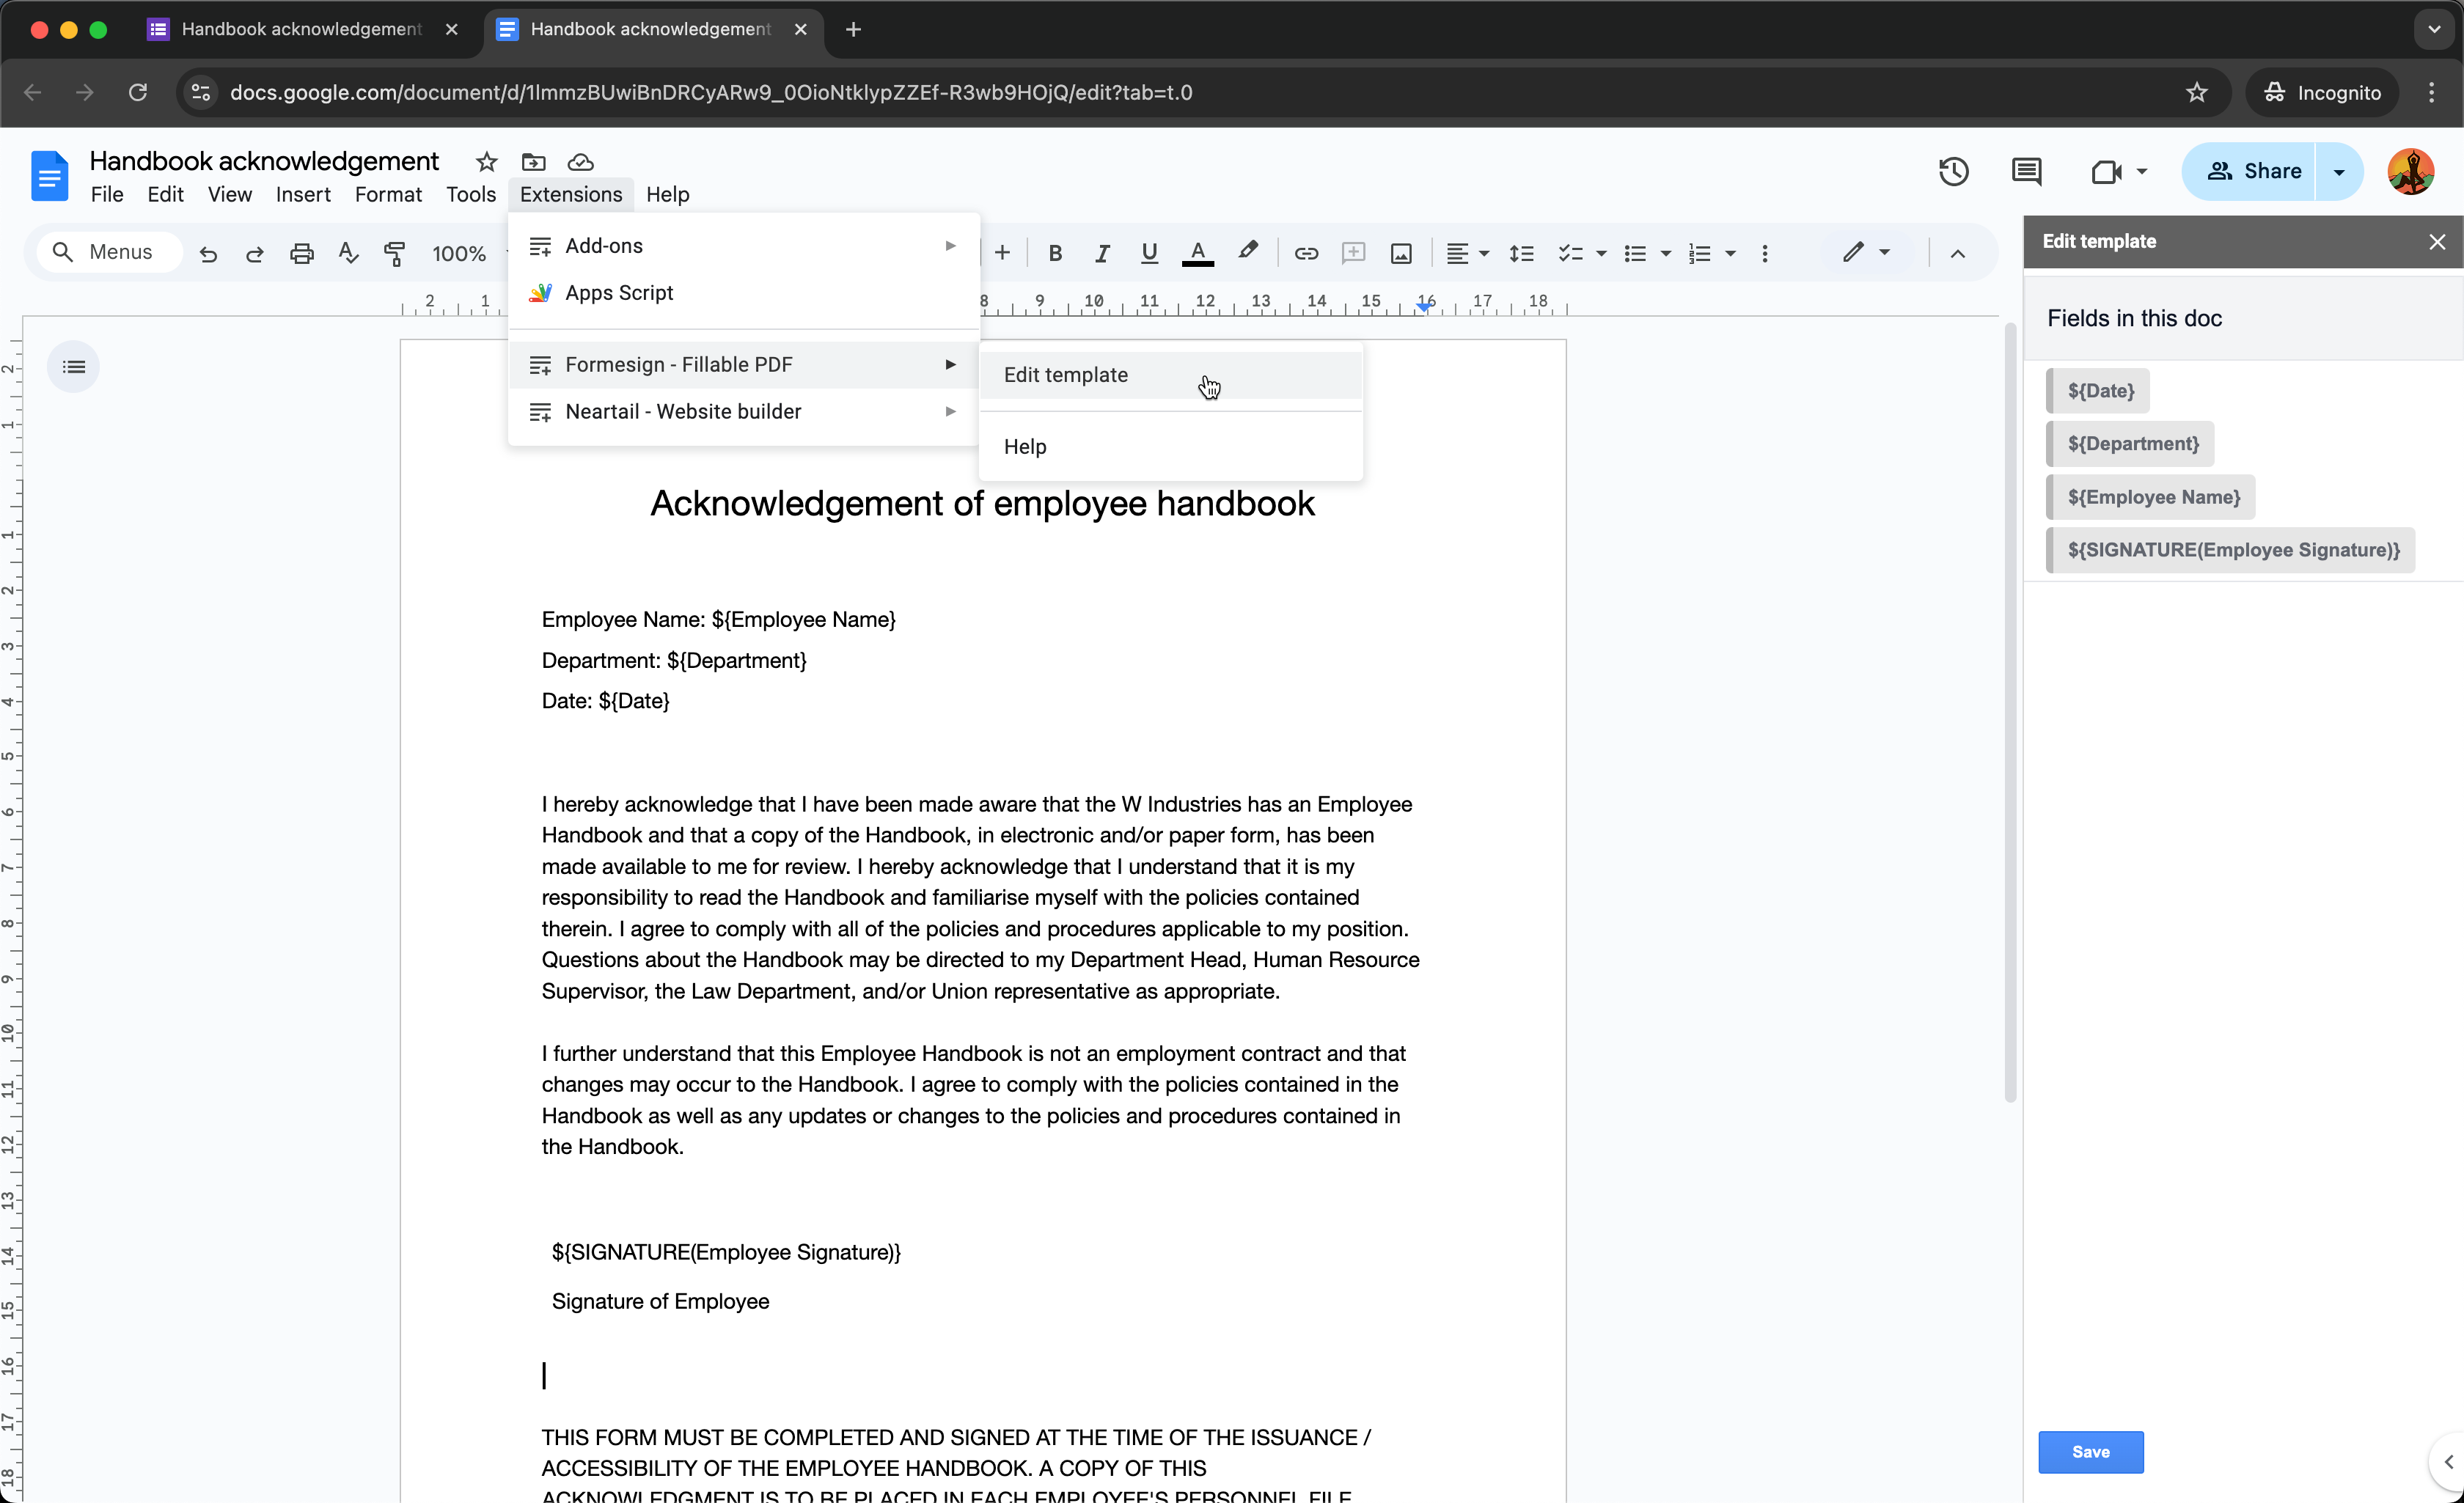Open the editing mode pencil dropdown

[1865, 253]
